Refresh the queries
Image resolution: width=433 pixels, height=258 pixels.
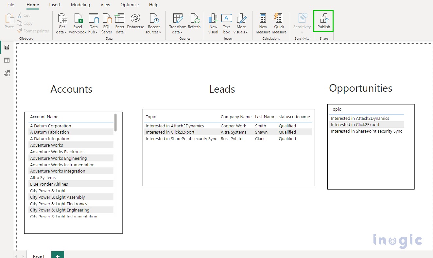tap(194, 21)
